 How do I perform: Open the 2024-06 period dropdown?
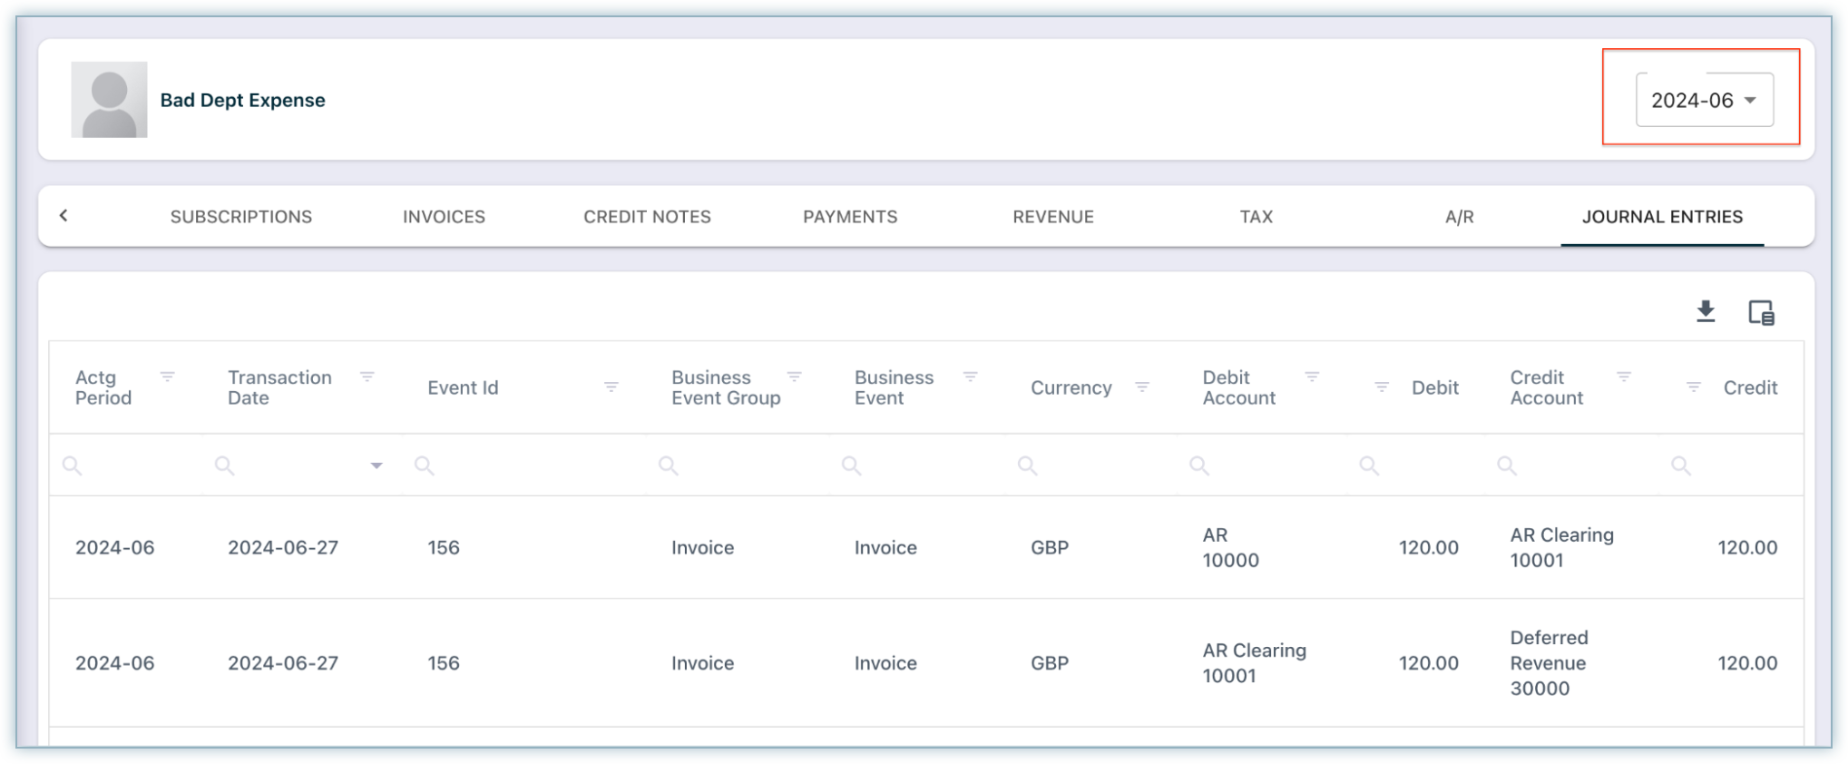[1704, 100]
